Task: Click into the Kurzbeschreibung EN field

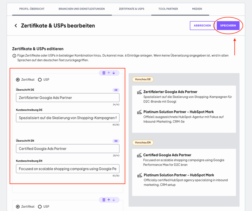Action: pyautogui.click(x=68, y=169)
